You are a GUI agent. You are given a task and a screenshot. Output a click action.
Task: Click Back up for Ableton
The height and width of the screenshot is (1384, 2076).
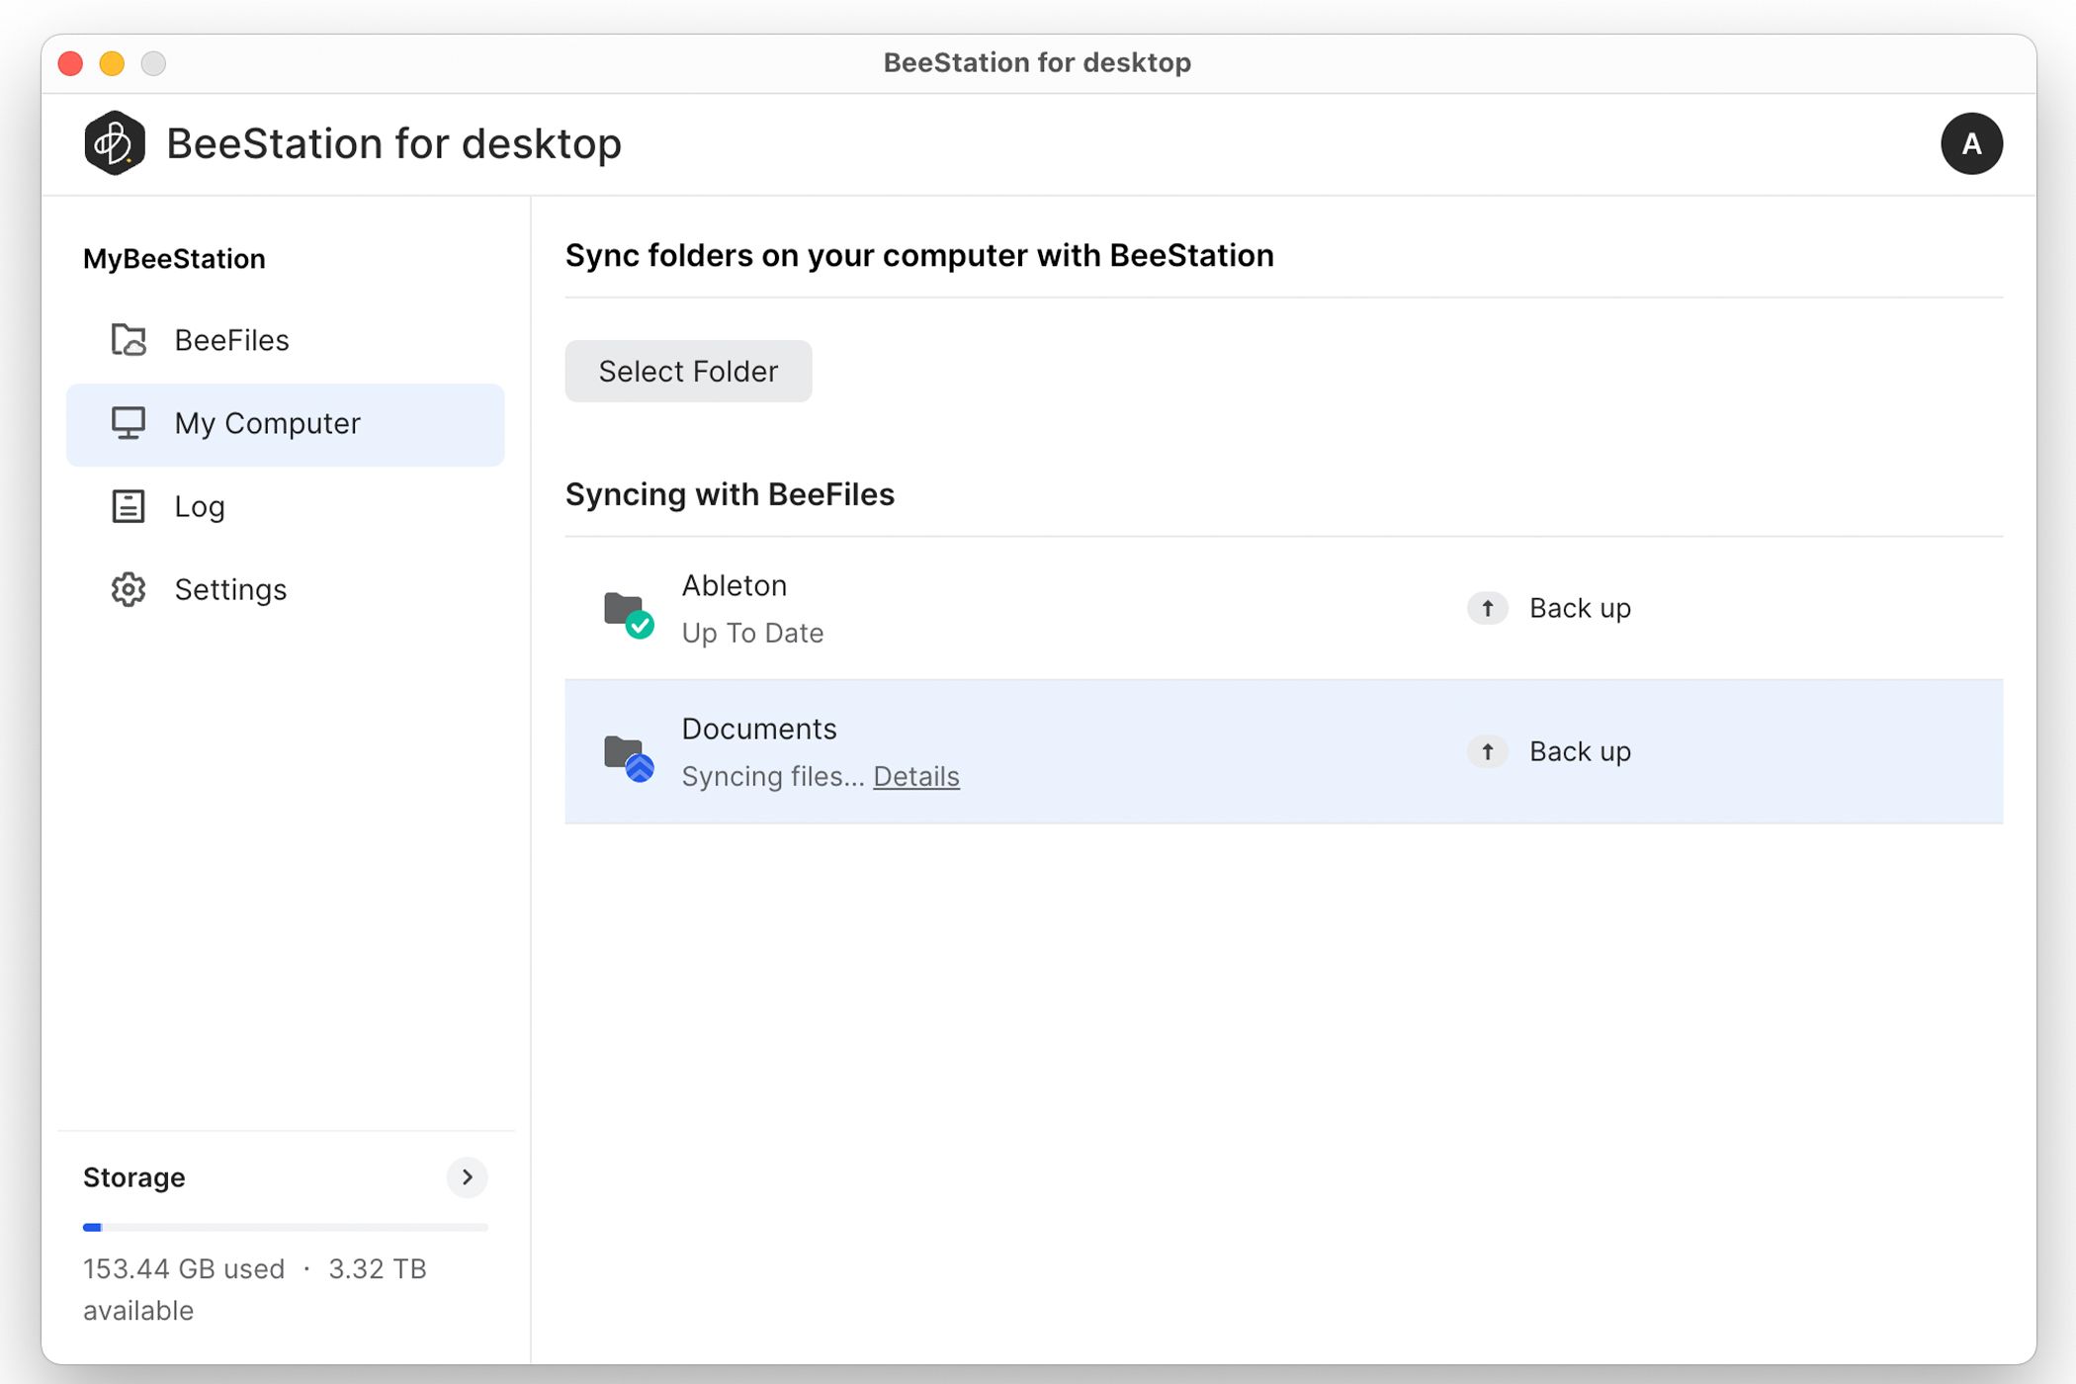(x=1580, y=608)
